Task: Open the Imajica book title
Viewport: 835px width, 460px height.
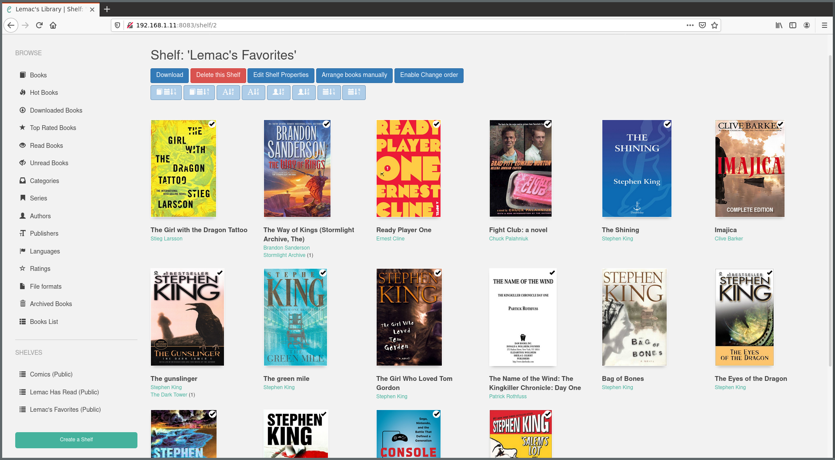Action: pos(725,230)
